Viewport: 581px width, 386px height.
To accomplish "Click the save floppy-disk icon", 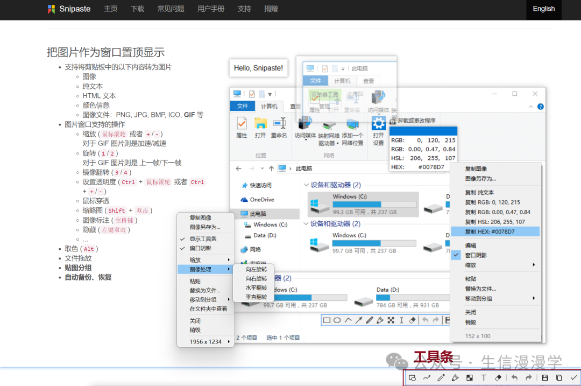I will click(x=544, y=378).
